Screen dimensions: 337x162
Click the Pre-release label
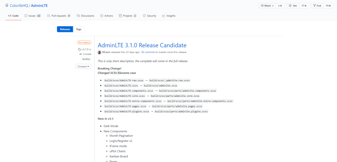(x=84, y=42)
